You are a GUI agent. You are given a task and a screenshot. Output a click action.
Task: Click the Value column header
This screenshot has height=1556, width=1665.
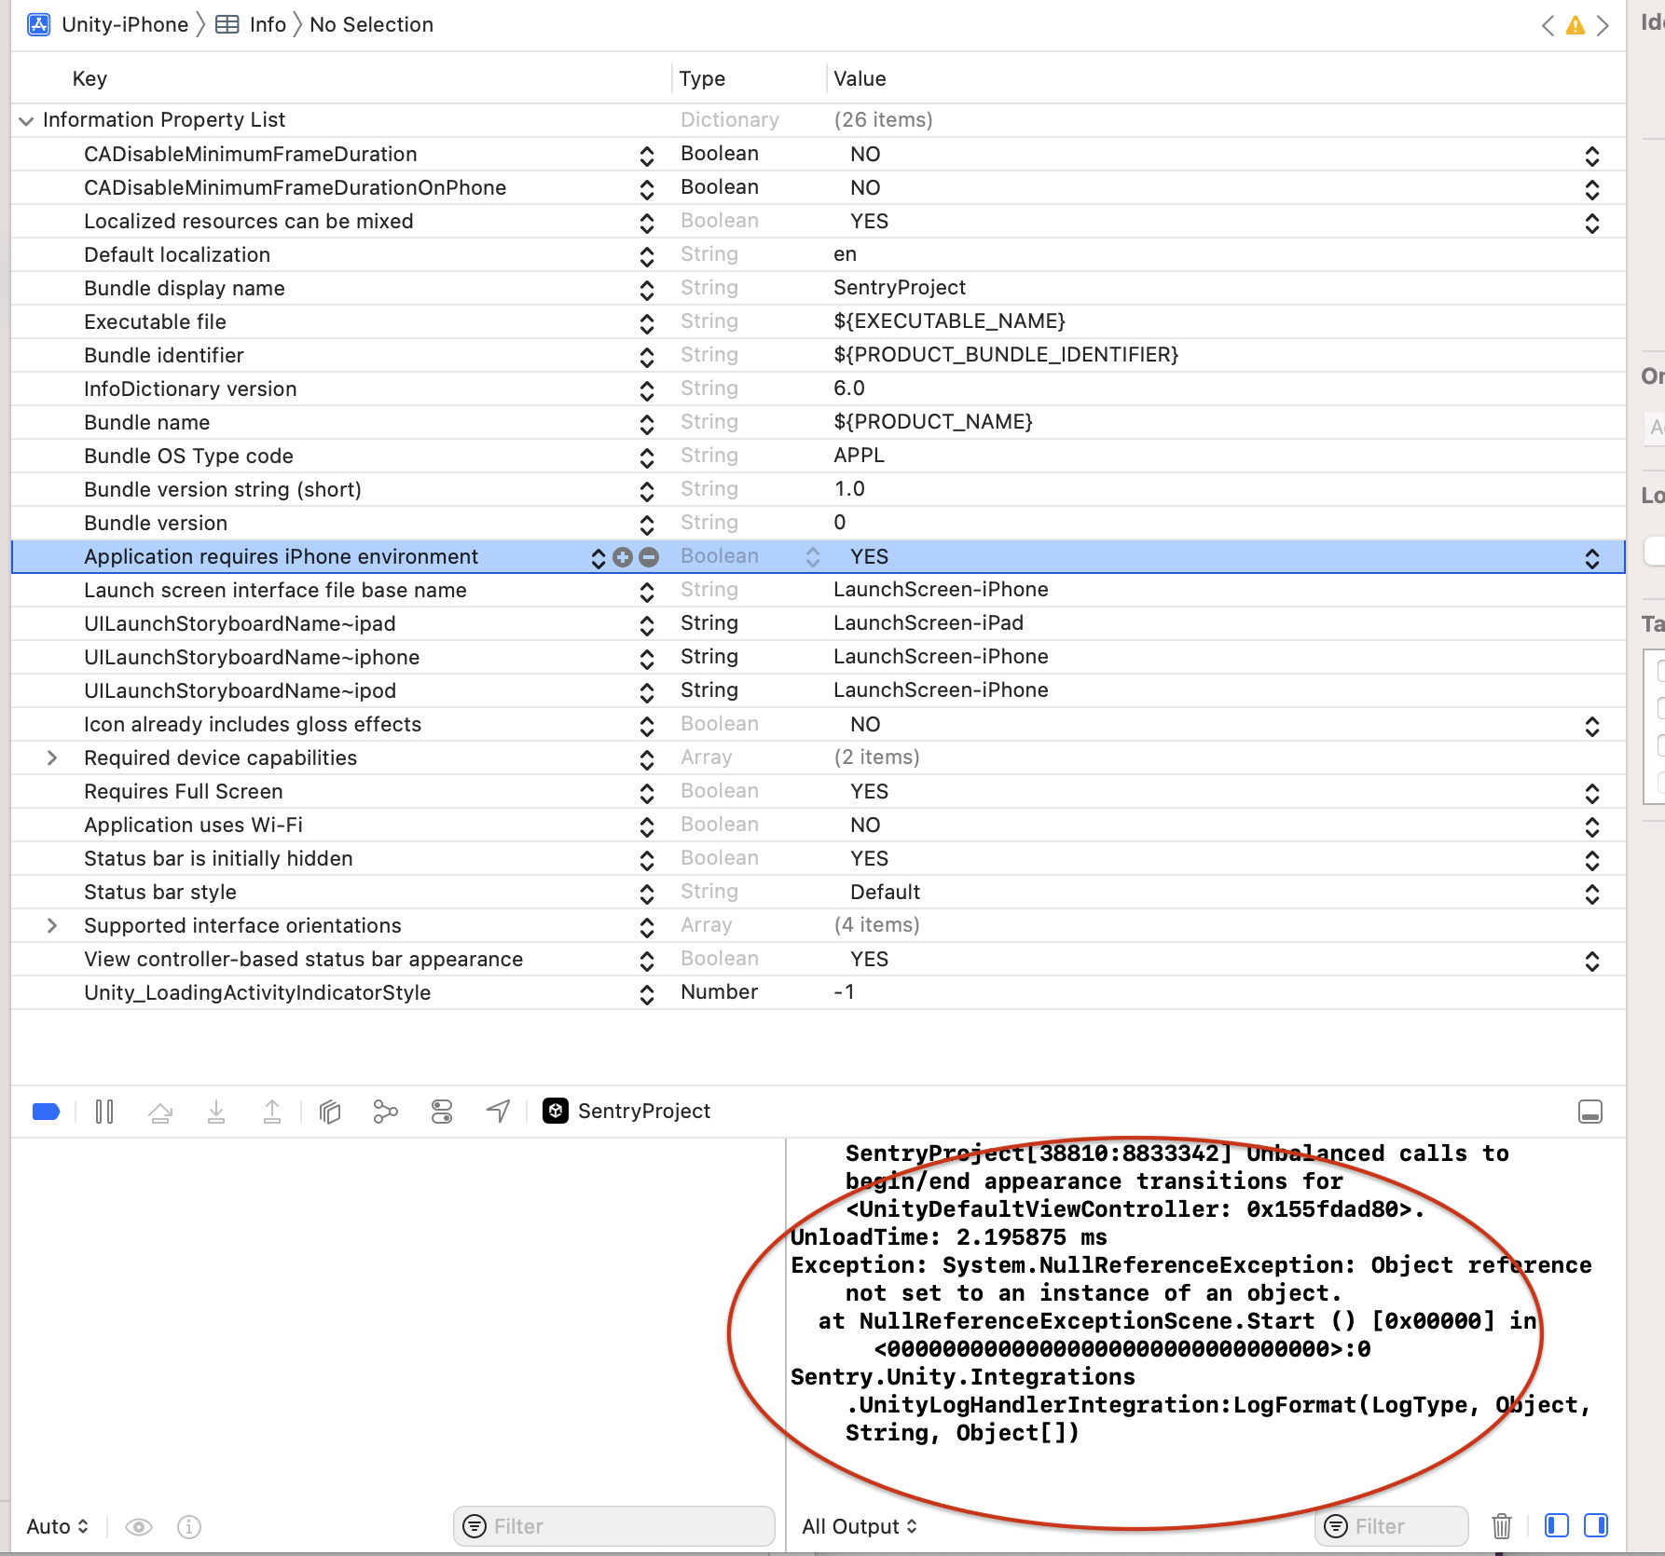(x=860, y=78)
